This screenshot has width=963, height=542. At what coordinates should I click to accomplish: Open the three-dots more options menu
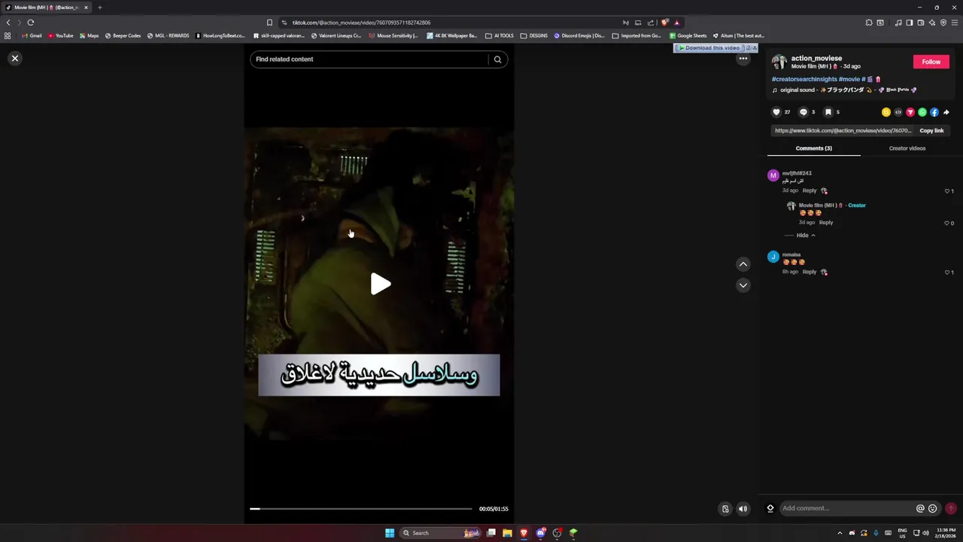click(x=743, y=59)
